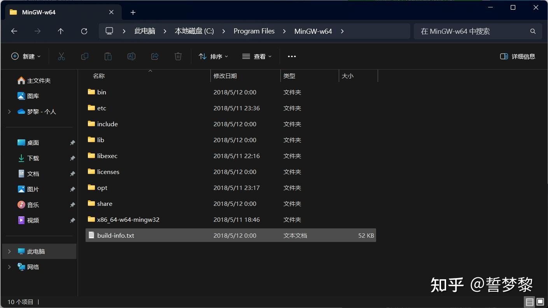Refresh the current folder view
Screen dimensions: 548x308
click(84, 31)
